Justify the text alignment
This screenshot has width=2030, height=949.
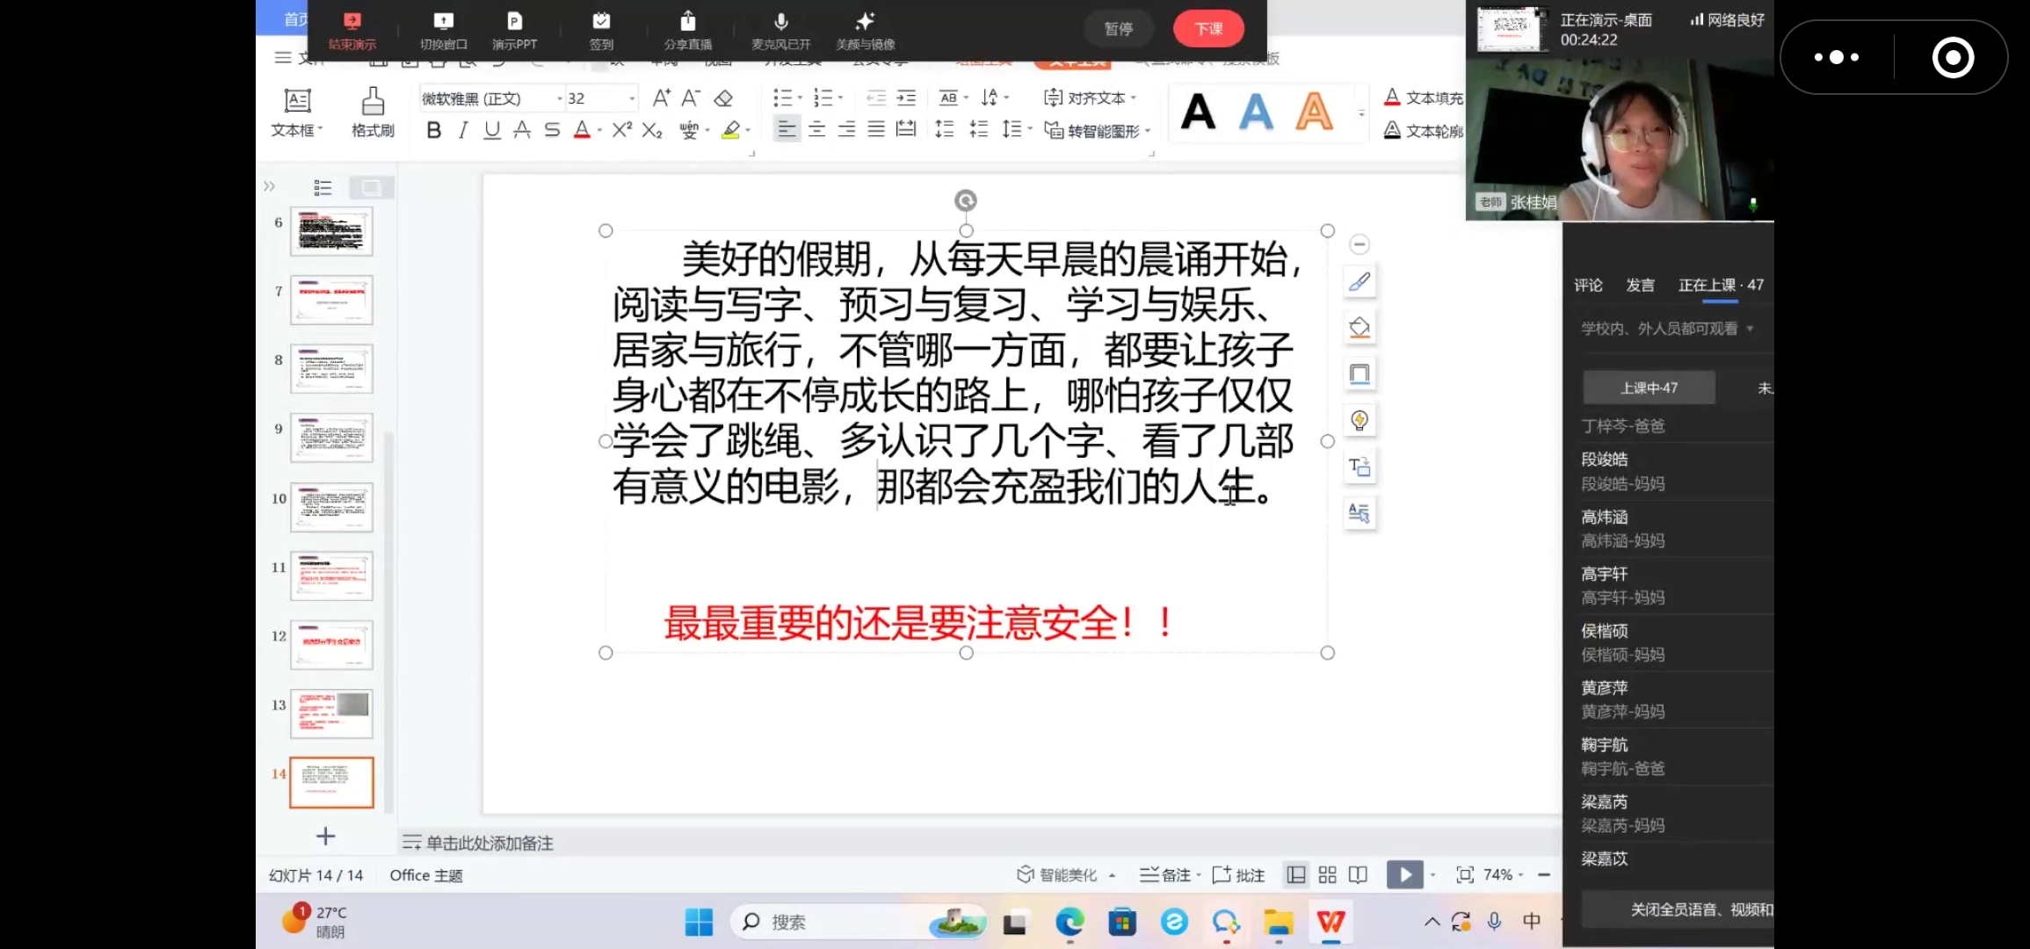[x=876, y=130]
